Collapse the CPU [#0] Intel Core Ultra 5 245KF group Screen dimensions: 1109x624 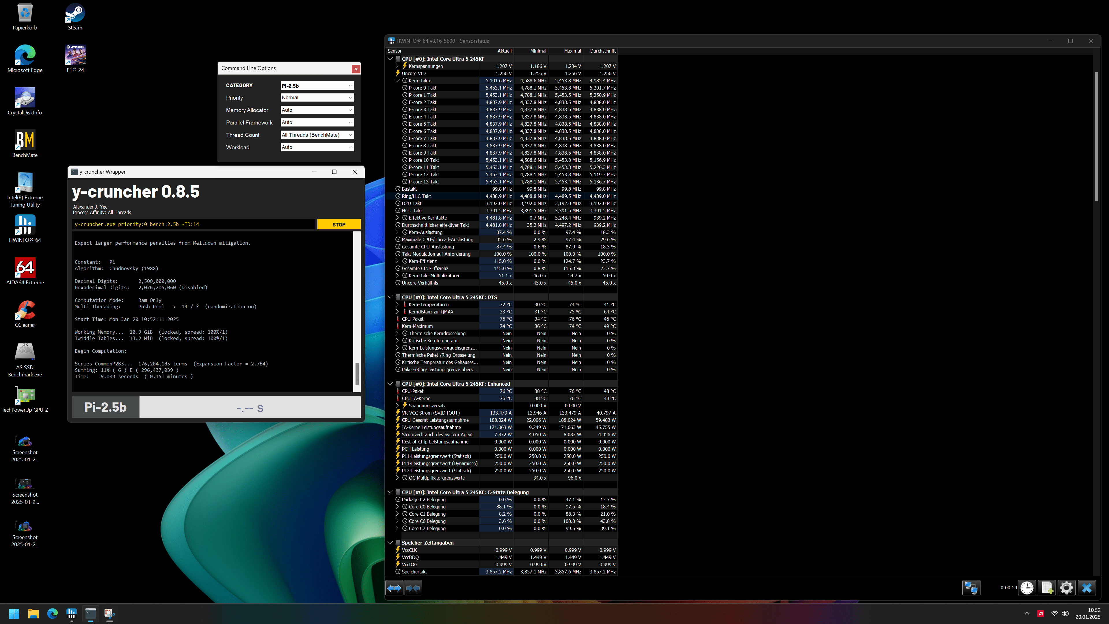pos(390,59)
